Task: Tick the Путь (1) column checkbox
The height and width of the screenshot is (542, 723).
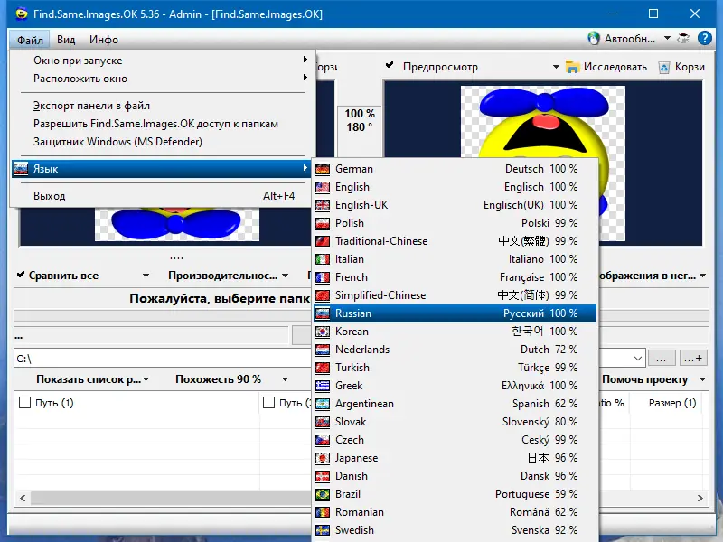Action: pos(25,403)
